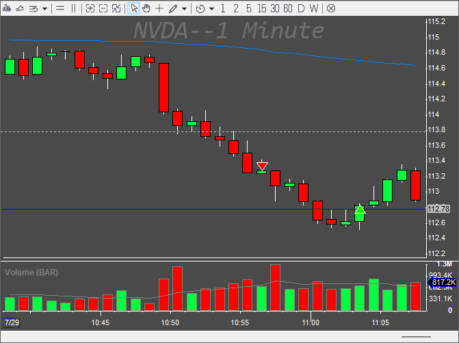
Task: Click the 114 price axis label
Action: 434,114
